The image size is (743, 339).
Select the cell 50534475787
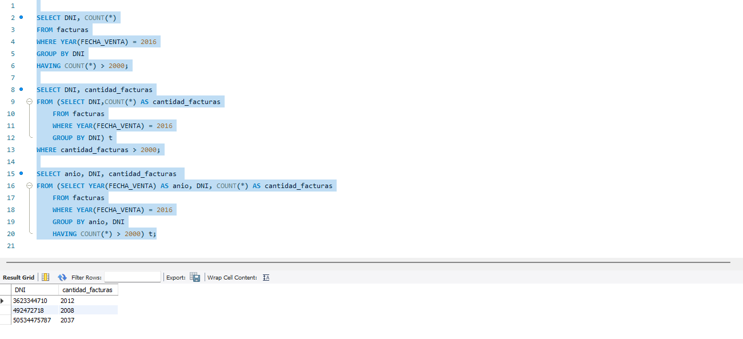pos(35,320)
